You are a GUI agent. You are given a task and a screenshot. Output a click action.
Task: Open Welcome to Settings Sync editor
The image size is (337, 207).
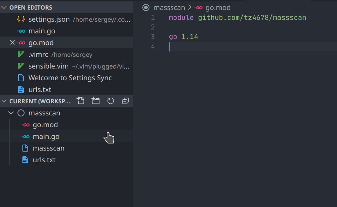tap(67, 78)
